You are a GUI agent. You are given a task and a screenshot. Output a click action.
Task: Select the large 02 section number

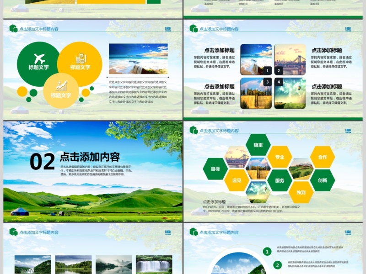[43, 161]
